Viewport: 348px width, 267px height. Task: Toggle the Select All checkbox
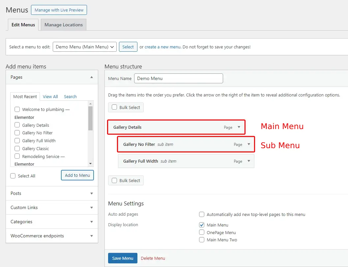[13, 176]
